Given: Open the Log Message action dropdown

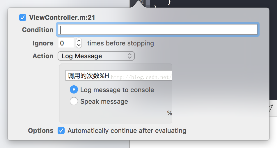Looking at the screenshot, I should click(x=96, y=56).
